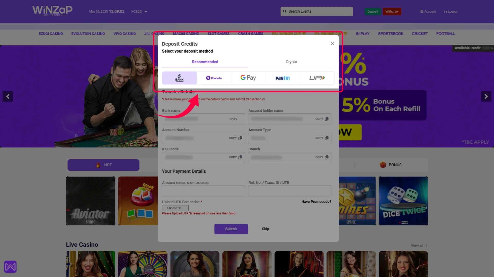Image resolution: width=494 pixels, height=277 pixels.
Task: Close the Deposit Credits popup
Action: coord(332,43)
